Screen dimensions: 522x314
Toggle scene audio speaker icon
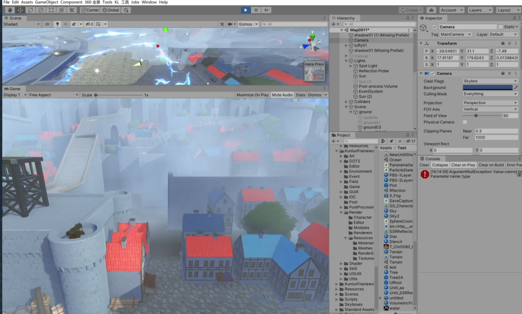pyautogui.click(x=66, y=24)
